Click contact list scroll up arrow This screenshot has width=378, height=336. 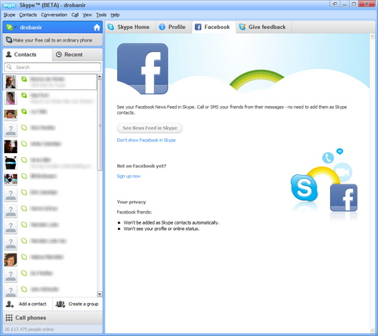[x=100, y=77]
